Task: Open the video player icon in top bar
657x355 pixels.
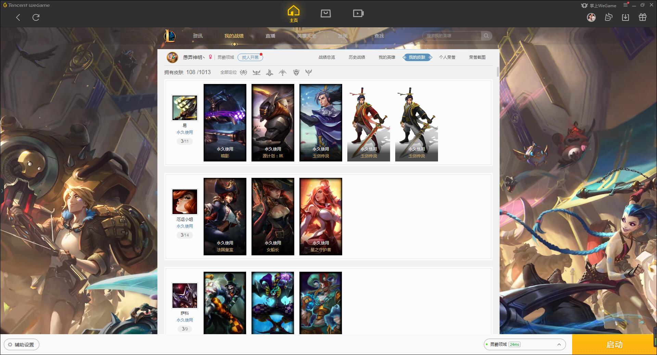Action: pos(358,13)
